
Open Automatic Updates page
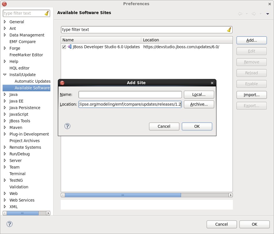coord(33,81)
